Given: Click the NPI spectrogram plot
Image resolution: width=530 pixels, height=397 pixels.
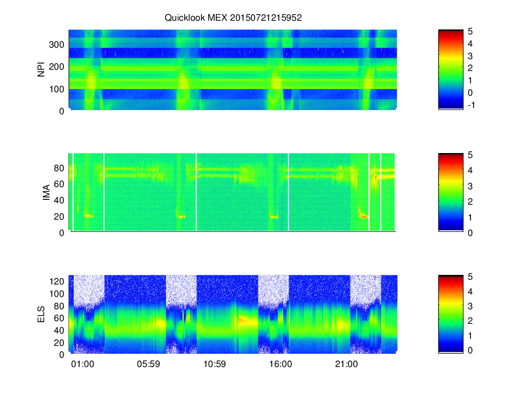Looking at the screenshot, I should pos(233,70).
